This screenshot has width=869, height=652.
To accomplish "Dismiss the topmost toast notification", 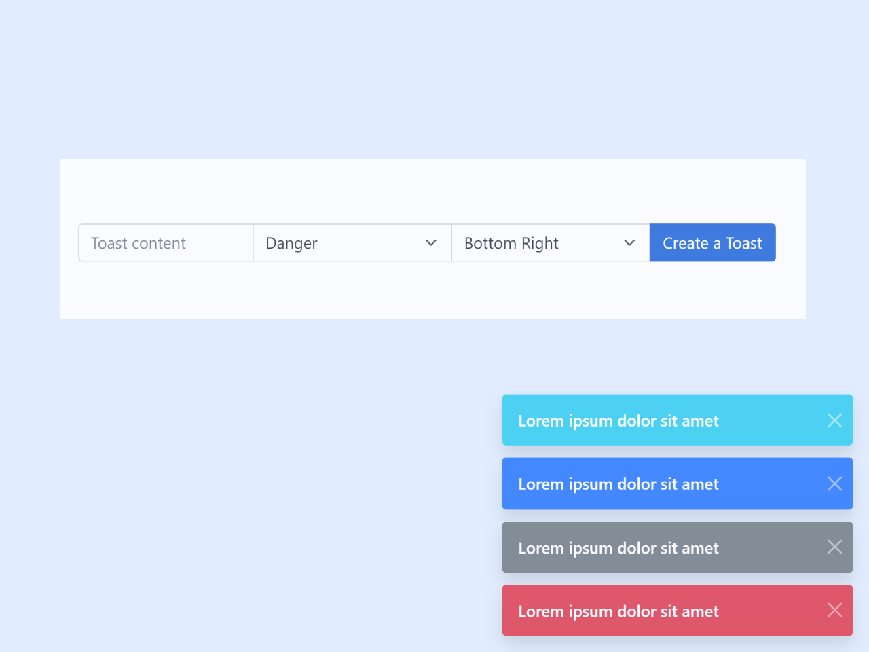I will (834, 420).
